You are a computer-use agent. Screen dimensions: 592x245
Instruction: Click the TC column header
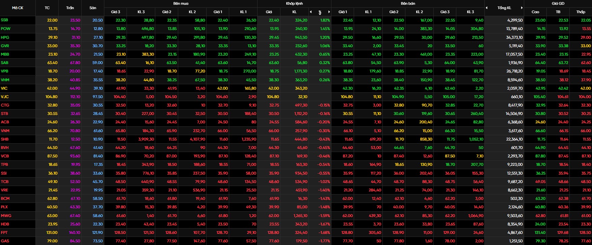coord(47,8)
